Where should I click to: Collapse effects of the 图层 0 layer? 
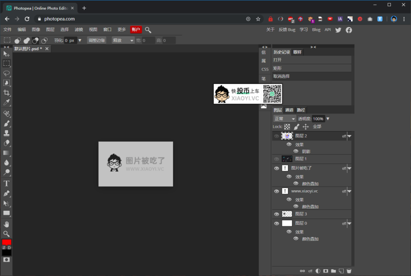click(349, 223)
